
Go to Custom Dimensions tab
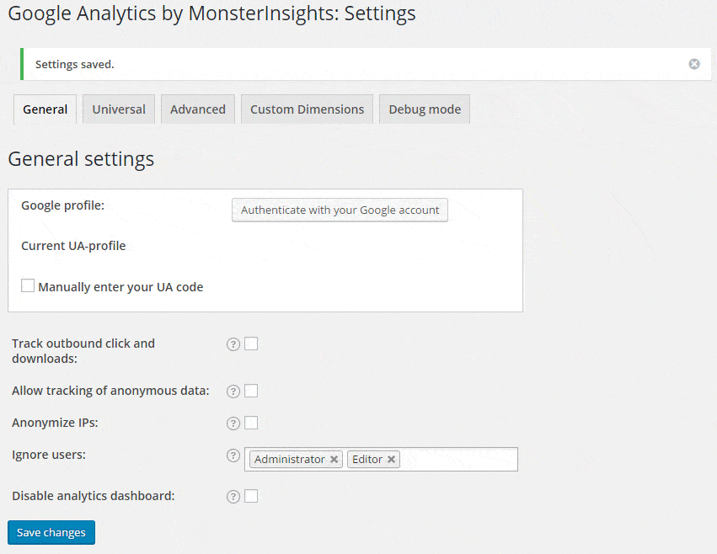(308, 109)
